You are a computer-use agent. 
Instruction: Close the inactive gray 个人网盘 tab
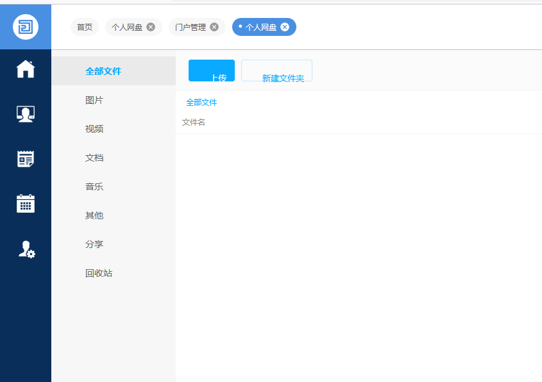(x=151, y=27)
